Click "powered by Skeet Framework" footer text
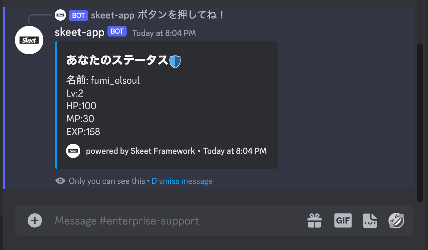This screenshot has height=250, width=428. tap(141, 151)
